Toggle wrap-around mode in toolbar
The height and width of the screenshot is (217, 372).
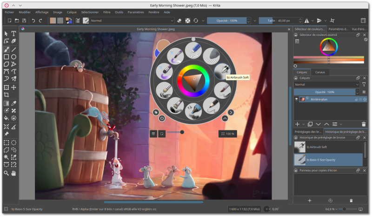[332, 20]
